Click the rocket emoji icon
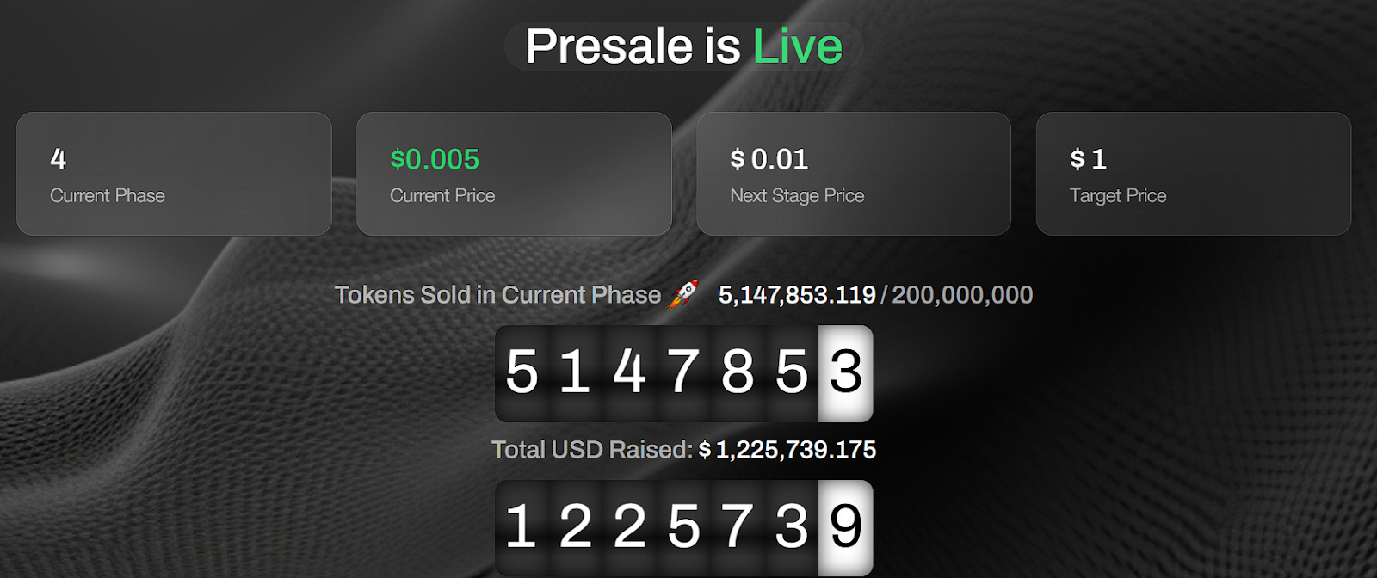The width and height of the screenshot is (1377, 578). 683,294
